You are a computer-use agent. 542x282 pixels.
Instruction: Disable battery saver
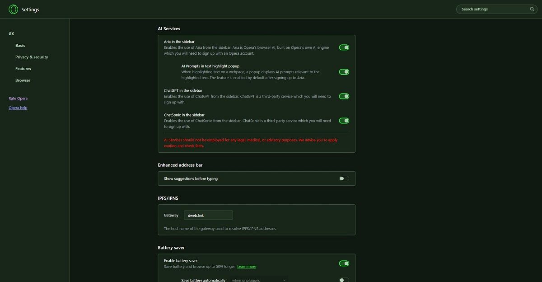(344, 263)
